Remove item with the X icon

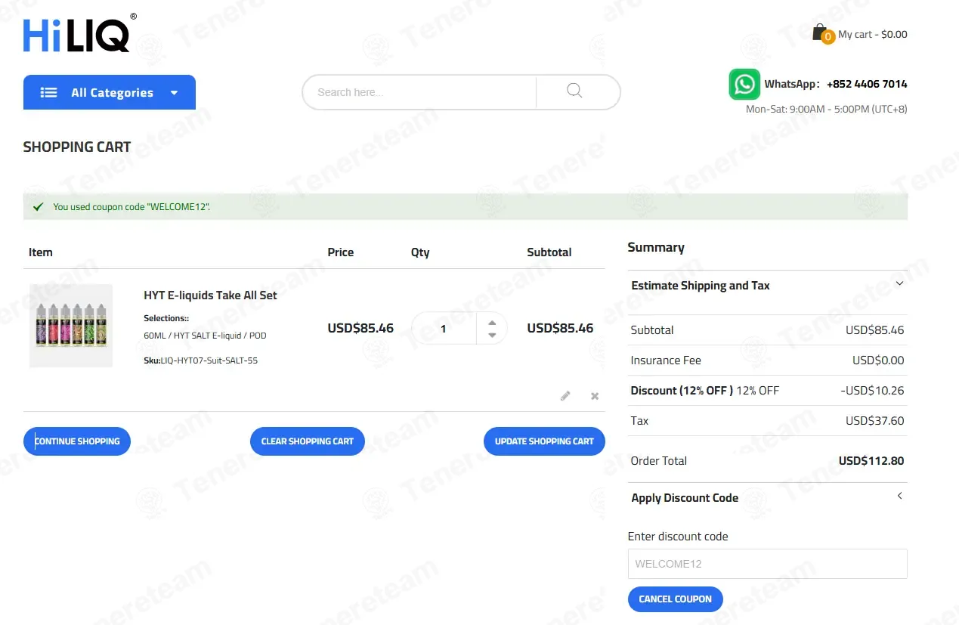(595, 396)
